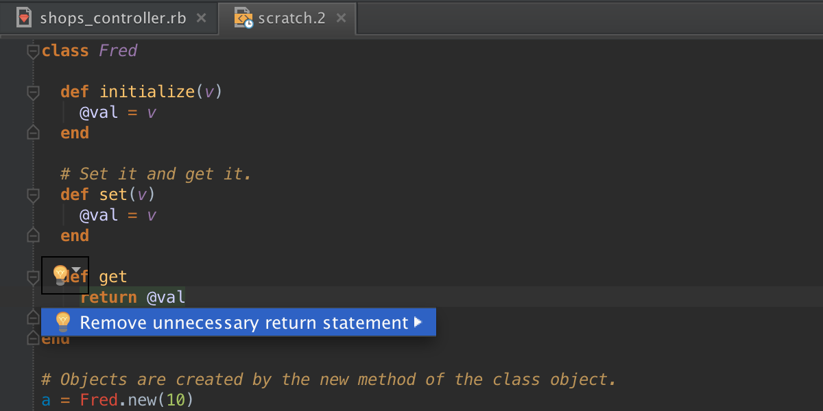Screen dimensions: 823x411
Task: Click the Ruby file icon on shops_controller.rb tab
Action: [x=25, y=18]
